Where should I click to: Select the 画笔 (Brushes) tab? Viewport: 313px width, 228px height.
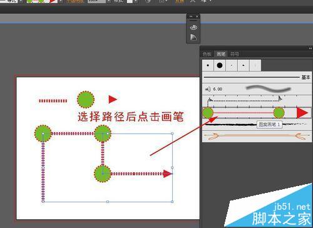tap(221, 54)
